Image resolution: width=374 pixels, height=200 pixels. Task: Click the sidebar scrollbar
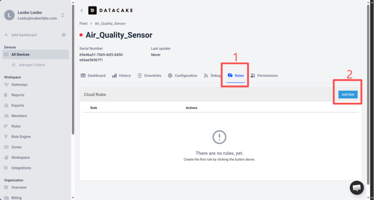point(73,69)
